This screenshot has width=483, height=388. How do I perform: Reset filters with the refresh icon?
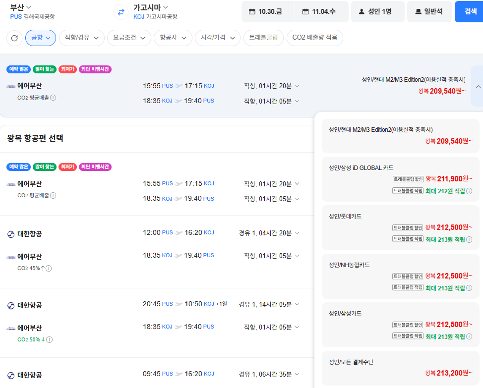click(x=14, y=38)
